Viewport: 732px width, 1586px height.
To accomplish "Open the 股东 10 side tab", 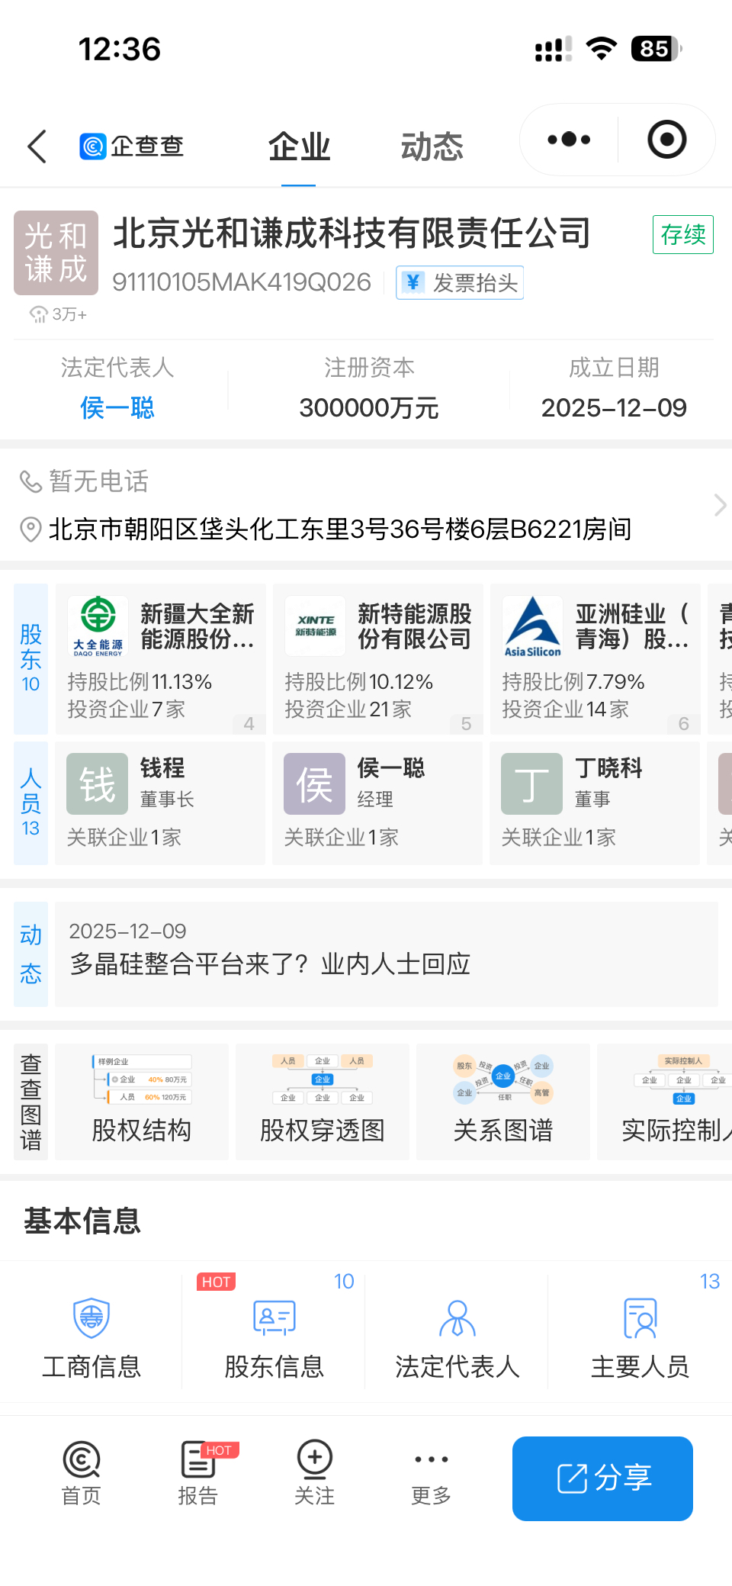I will (30, 659).
